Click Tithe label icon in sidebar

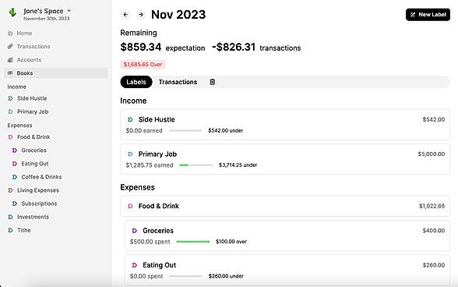pos(11,230)
